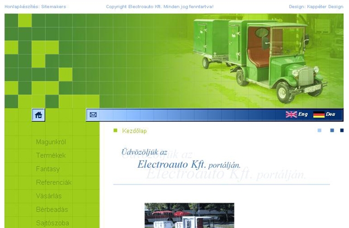Open the Termékek menu item
The image size is (349, 228).
click(51, 156)
